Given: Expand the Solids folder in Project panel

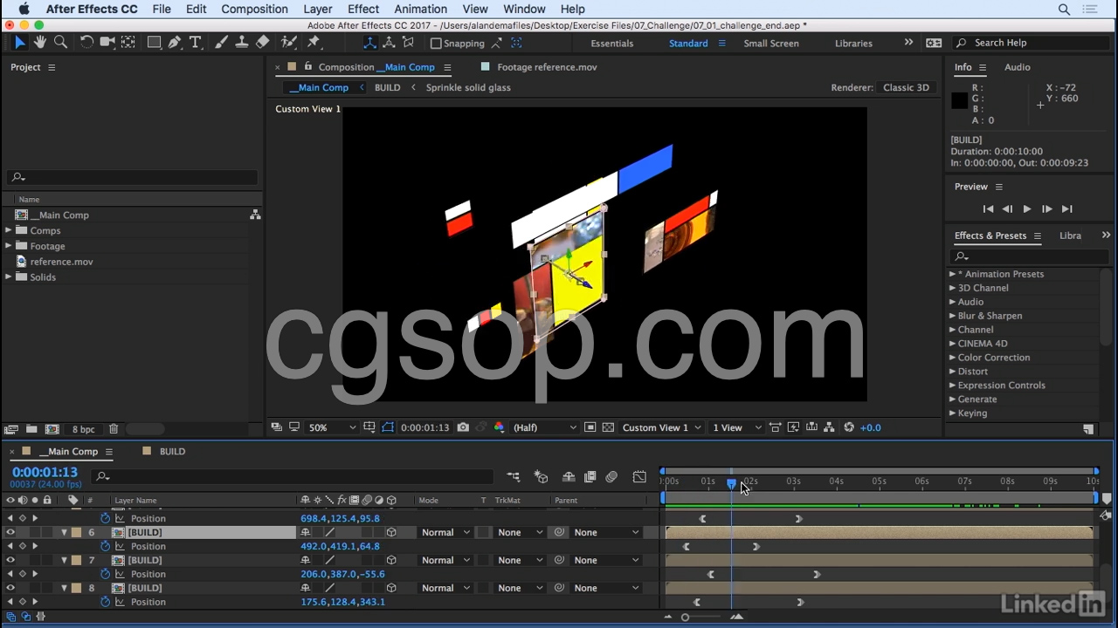Looking at the screenshot, I should pyautogui.click(x=9, y=277).
